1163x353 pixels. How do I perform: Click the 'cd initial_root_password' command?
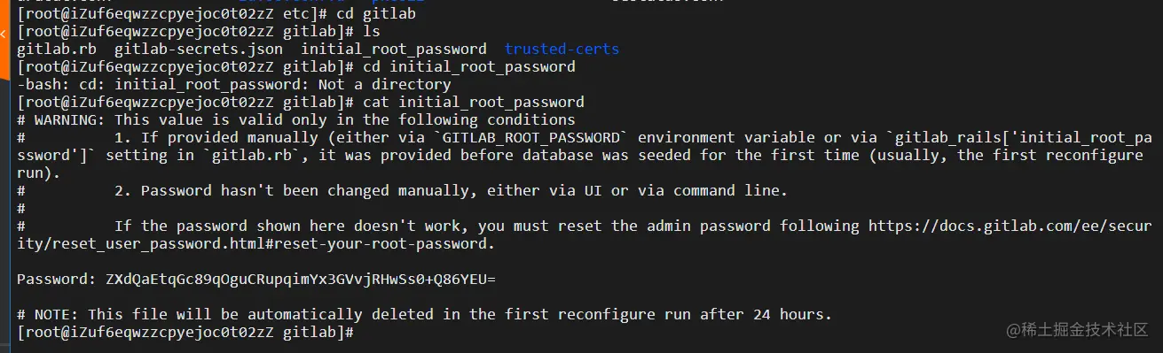coord(469,67)
